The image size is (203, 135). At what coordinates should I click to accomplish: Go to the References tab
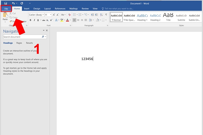coord(60,9)
